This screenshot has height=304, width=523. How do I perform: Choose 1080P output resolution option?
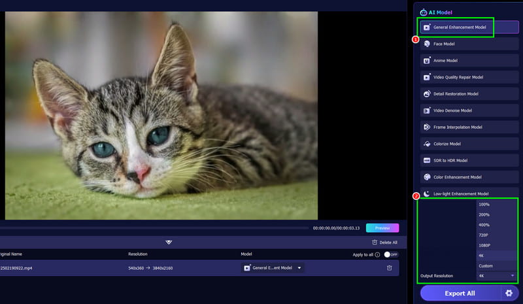point(497,245)
